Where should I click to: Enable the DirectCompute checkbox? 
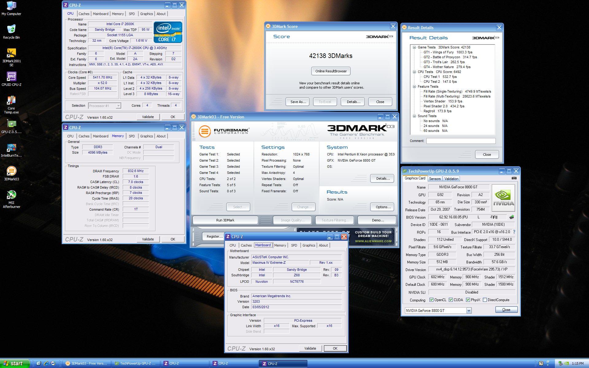(485, 300)
